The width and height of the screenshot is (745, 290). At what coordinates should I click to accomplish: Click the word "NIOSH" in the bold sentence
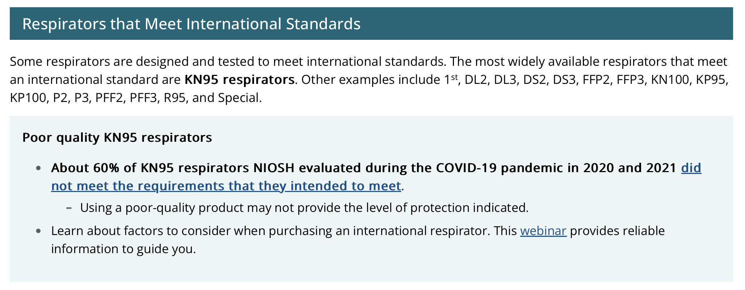click(x=273, y=168)
